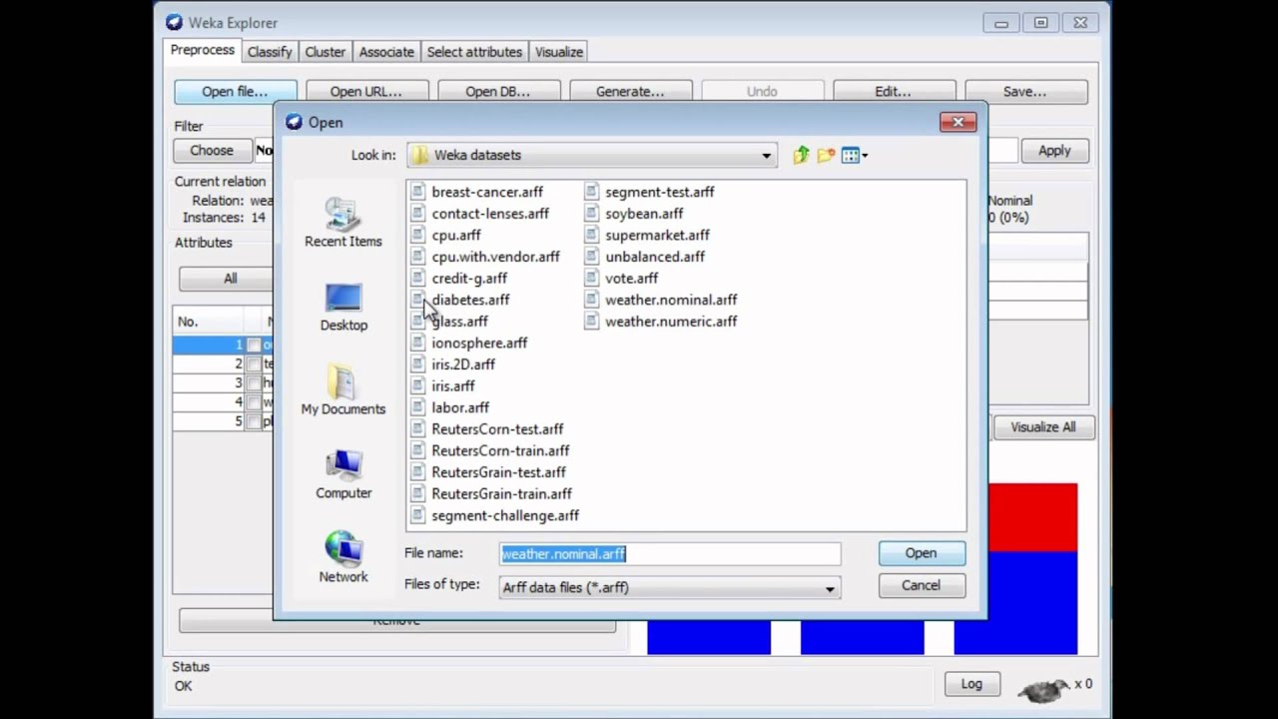Select ReutersGrain-test.arff file
Viewport: 1278px width, 719px height.
tap(498, 472)
